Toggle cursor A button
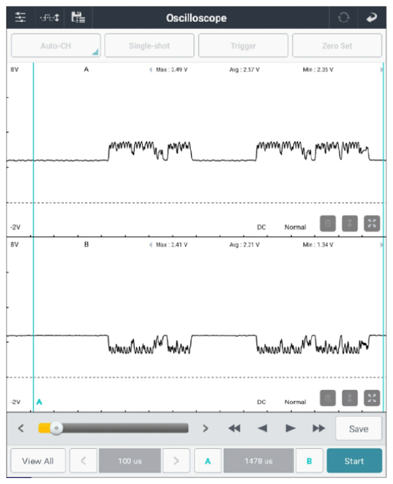The width and height of the screenshot is (393, 484). pyautogui.click(x=208, y=461)
